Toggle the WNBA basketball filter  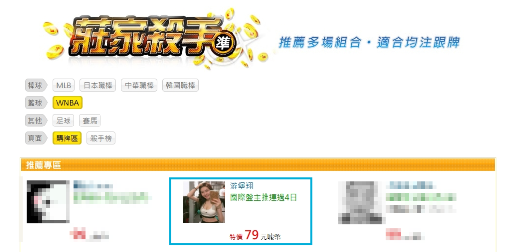[67, 103]
